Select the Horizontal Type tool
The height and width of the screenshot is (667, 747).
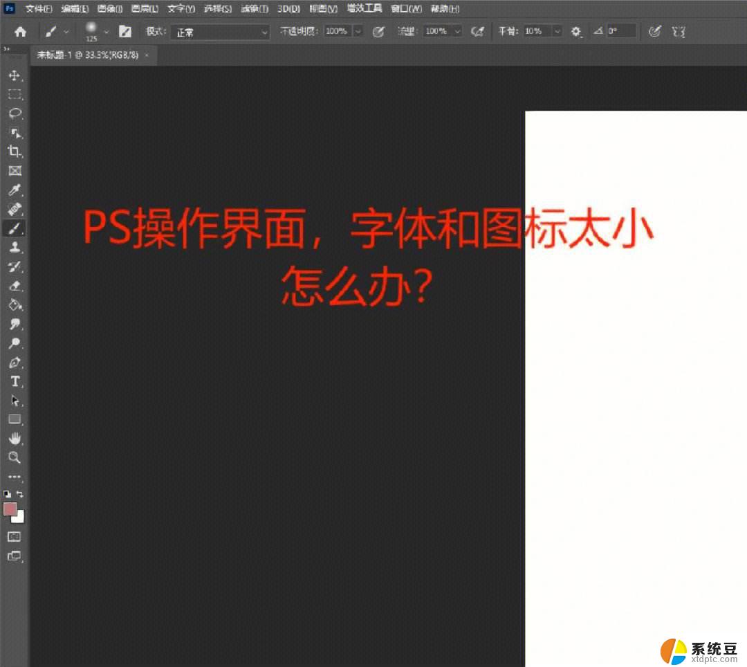tap(15, 381)
